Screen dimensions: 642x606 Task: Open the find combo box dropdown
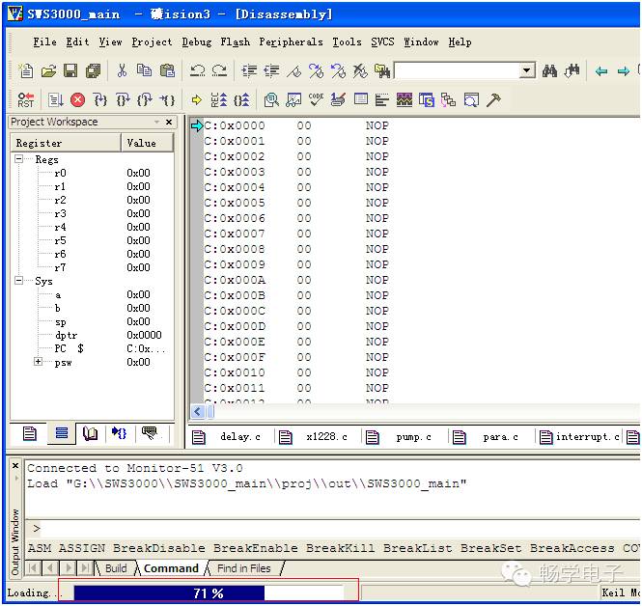pos(527,70)
